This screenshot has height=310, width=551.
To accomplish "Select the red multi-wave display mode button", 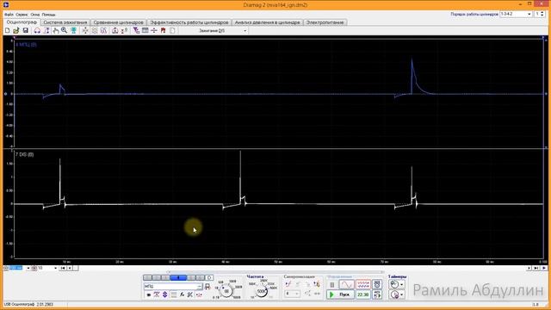I will (x=363, y=284).
